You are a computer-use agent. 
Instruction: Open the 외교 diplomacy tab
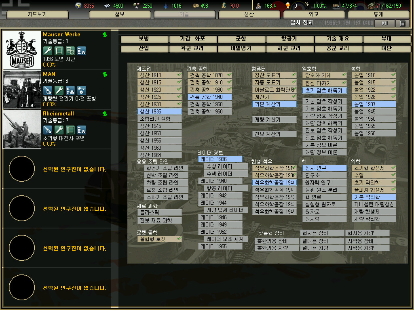[313, 14]
